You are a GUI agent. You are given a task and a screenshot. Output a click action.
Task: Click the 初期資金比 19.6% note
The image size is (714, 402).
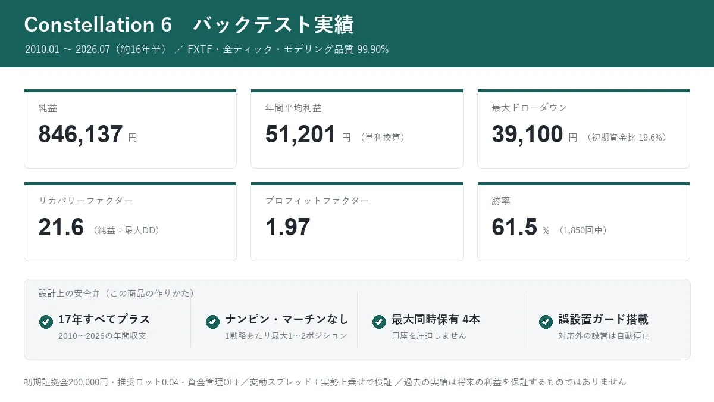point(626,138)
